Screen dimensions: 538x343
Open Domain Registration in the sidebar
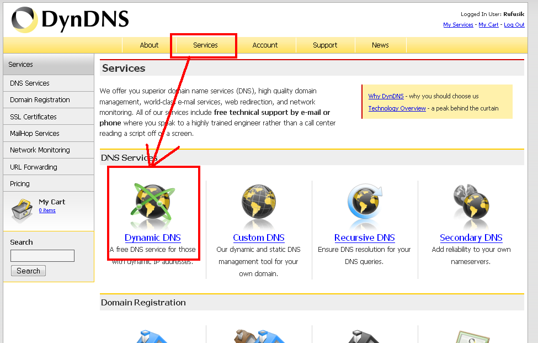49,100
